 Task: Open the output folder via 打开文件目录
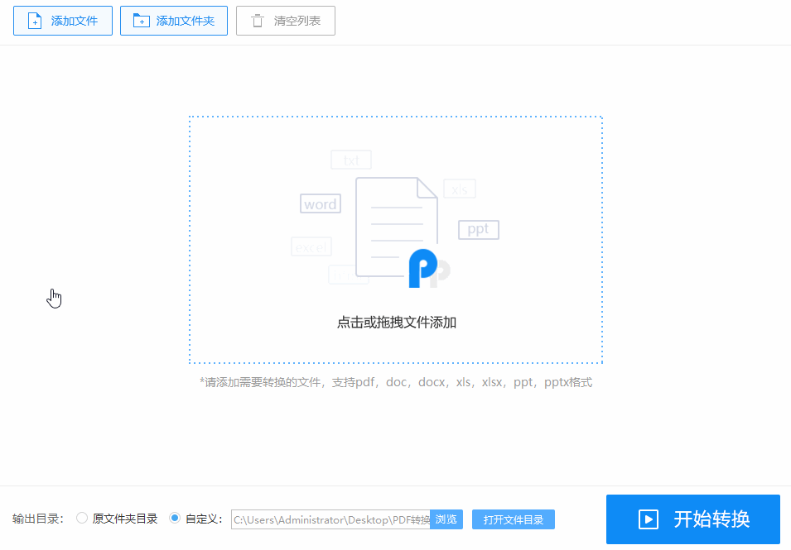click(x=513, y=519)
